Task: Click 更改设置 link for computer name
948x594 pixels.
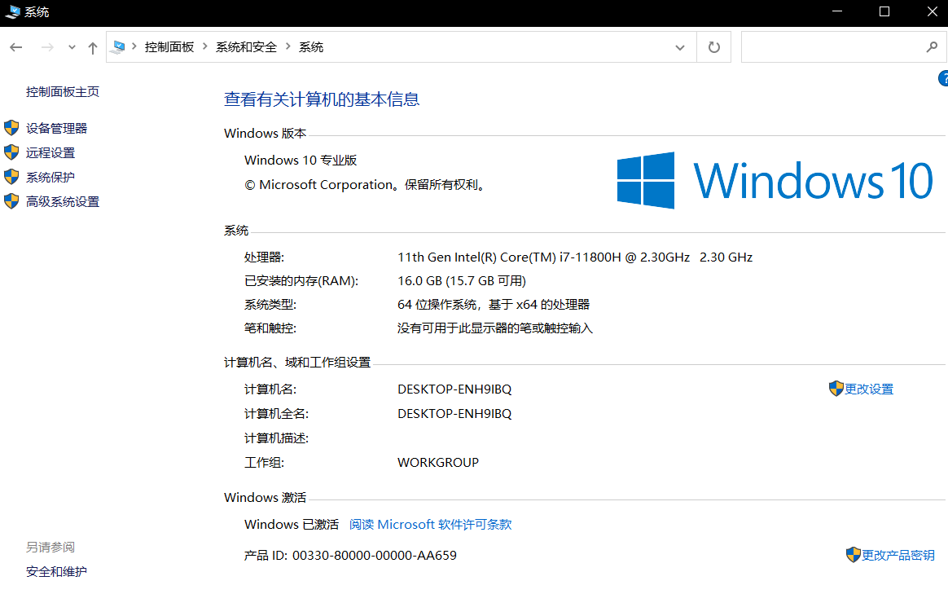Action: (869, 389)
